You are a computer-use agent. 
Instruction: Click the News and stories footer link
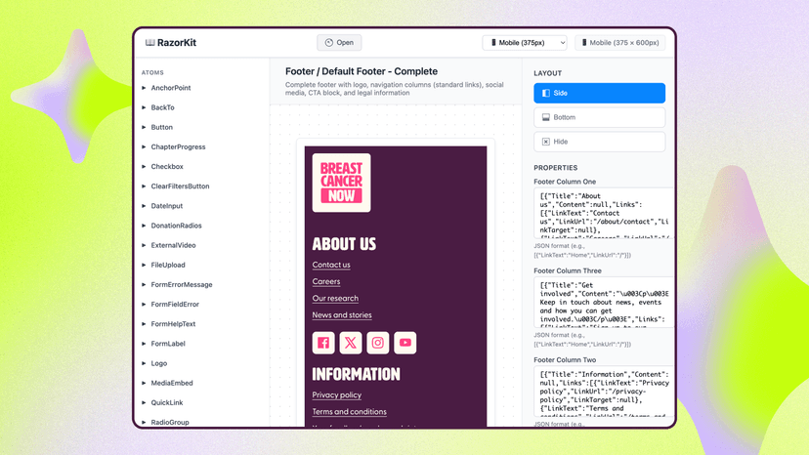coord(342,315)
